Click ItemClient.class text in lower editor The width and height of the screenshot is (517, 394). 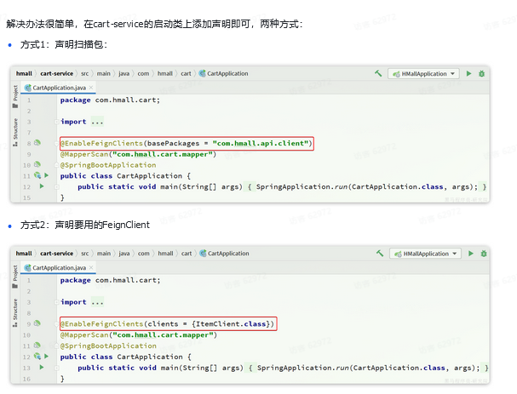tap(231, 324)
